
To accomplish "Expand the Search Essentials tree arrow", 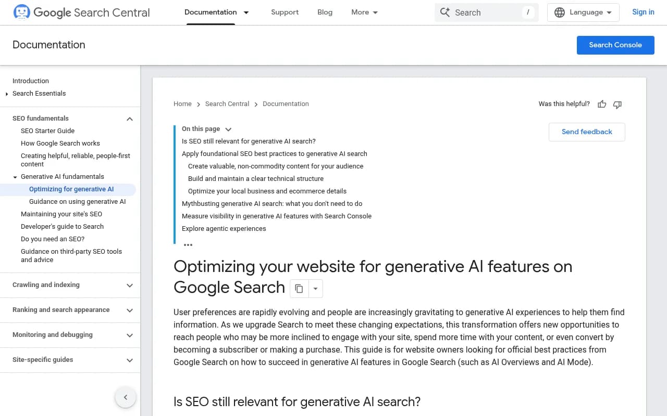I will click(x=7, y=94).
